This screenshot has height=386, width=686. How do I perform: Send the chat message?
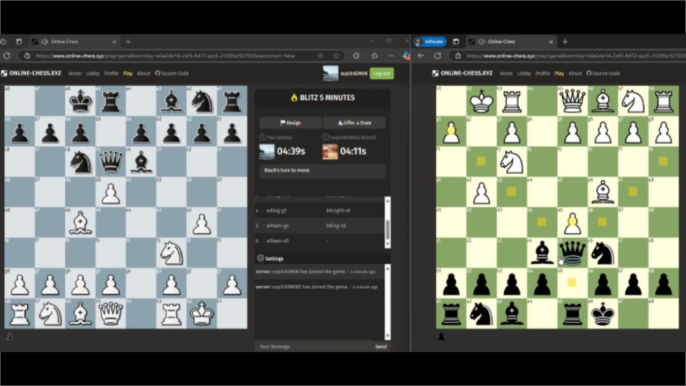coord(381,346)
